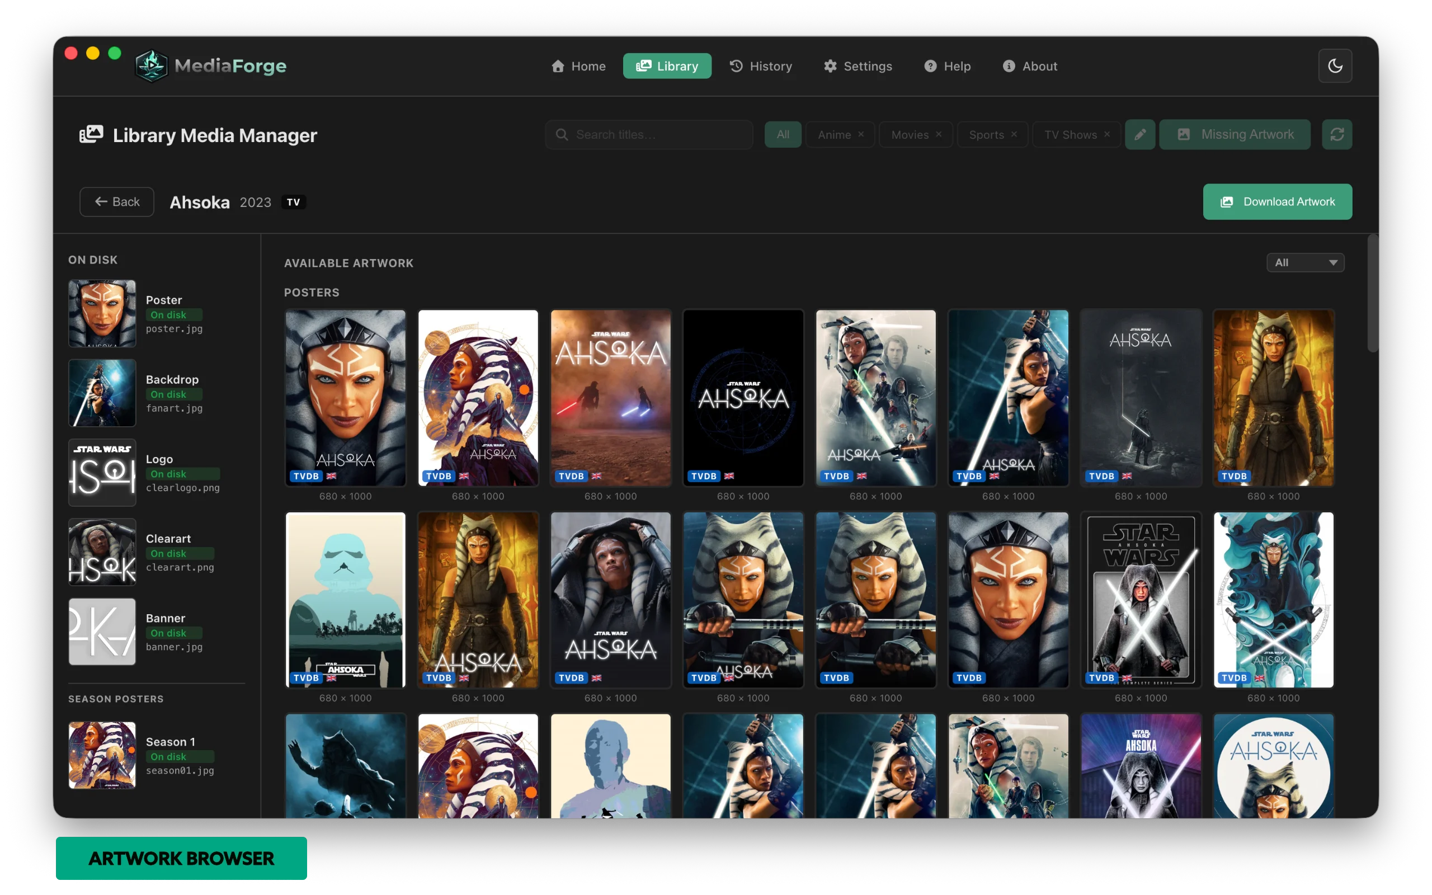The height and width of the screenshot is (895, 1432).
Task: Select the All filter chip
Action: coord(783,134)
